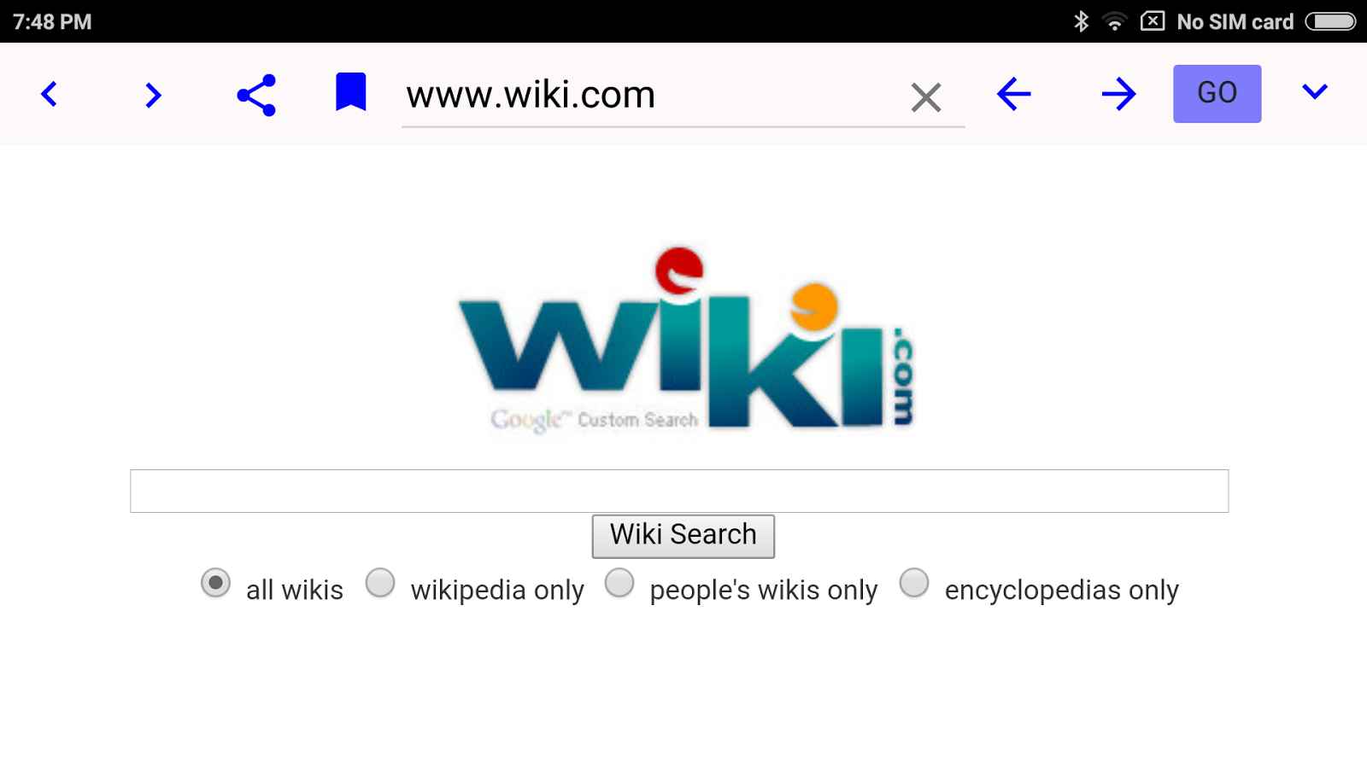Tap the Wi-Fi status bar icon

1114,21
